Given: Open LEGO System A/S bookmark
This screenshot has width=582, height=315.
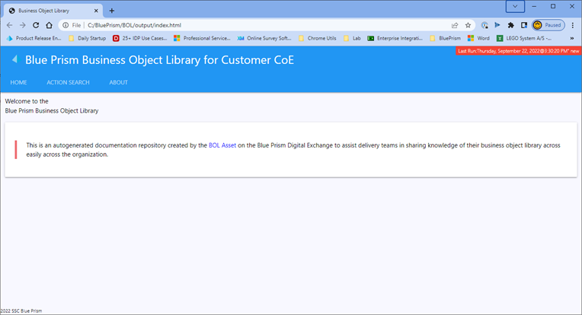Looking at the screenshot, I should 524,38.
